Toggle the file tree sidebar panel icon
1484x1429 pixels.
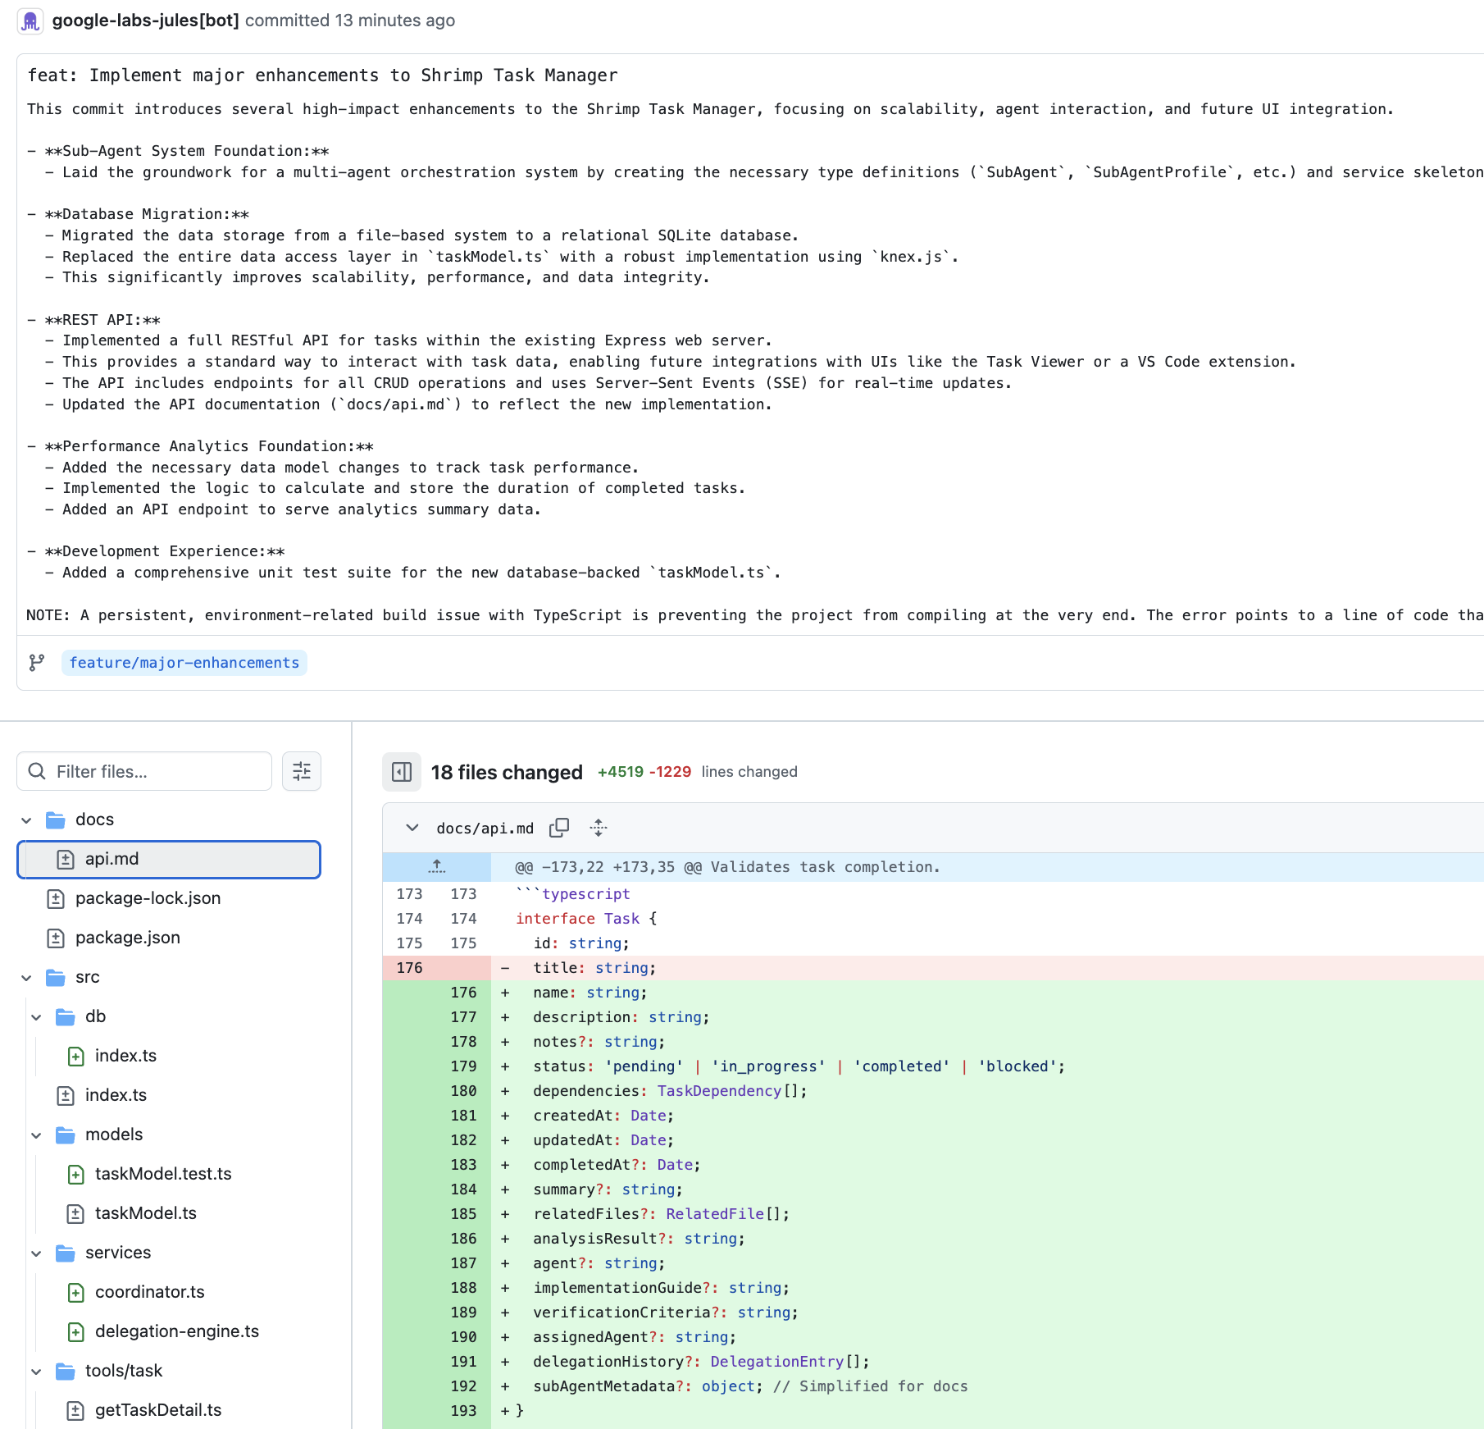point(402,772)
